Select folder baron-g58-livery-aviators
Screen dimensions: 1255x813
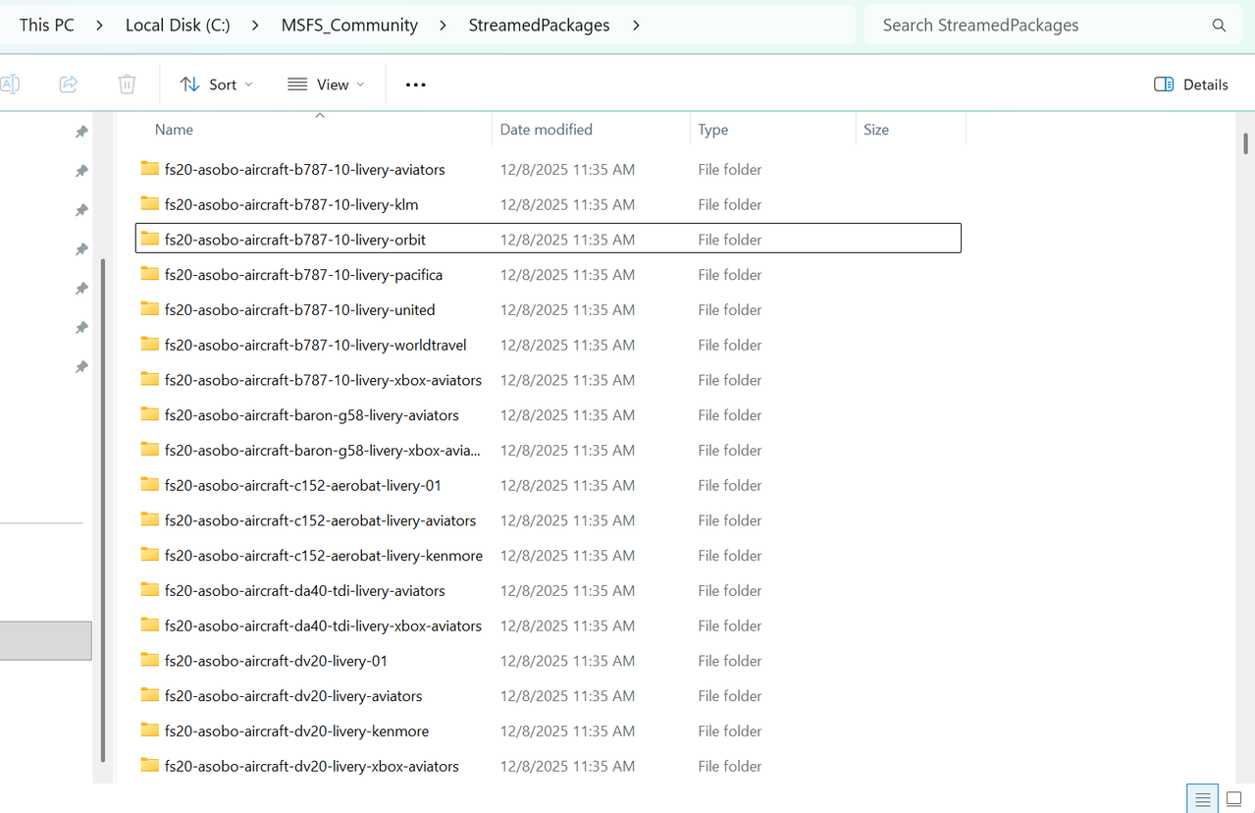click(548, 415)
